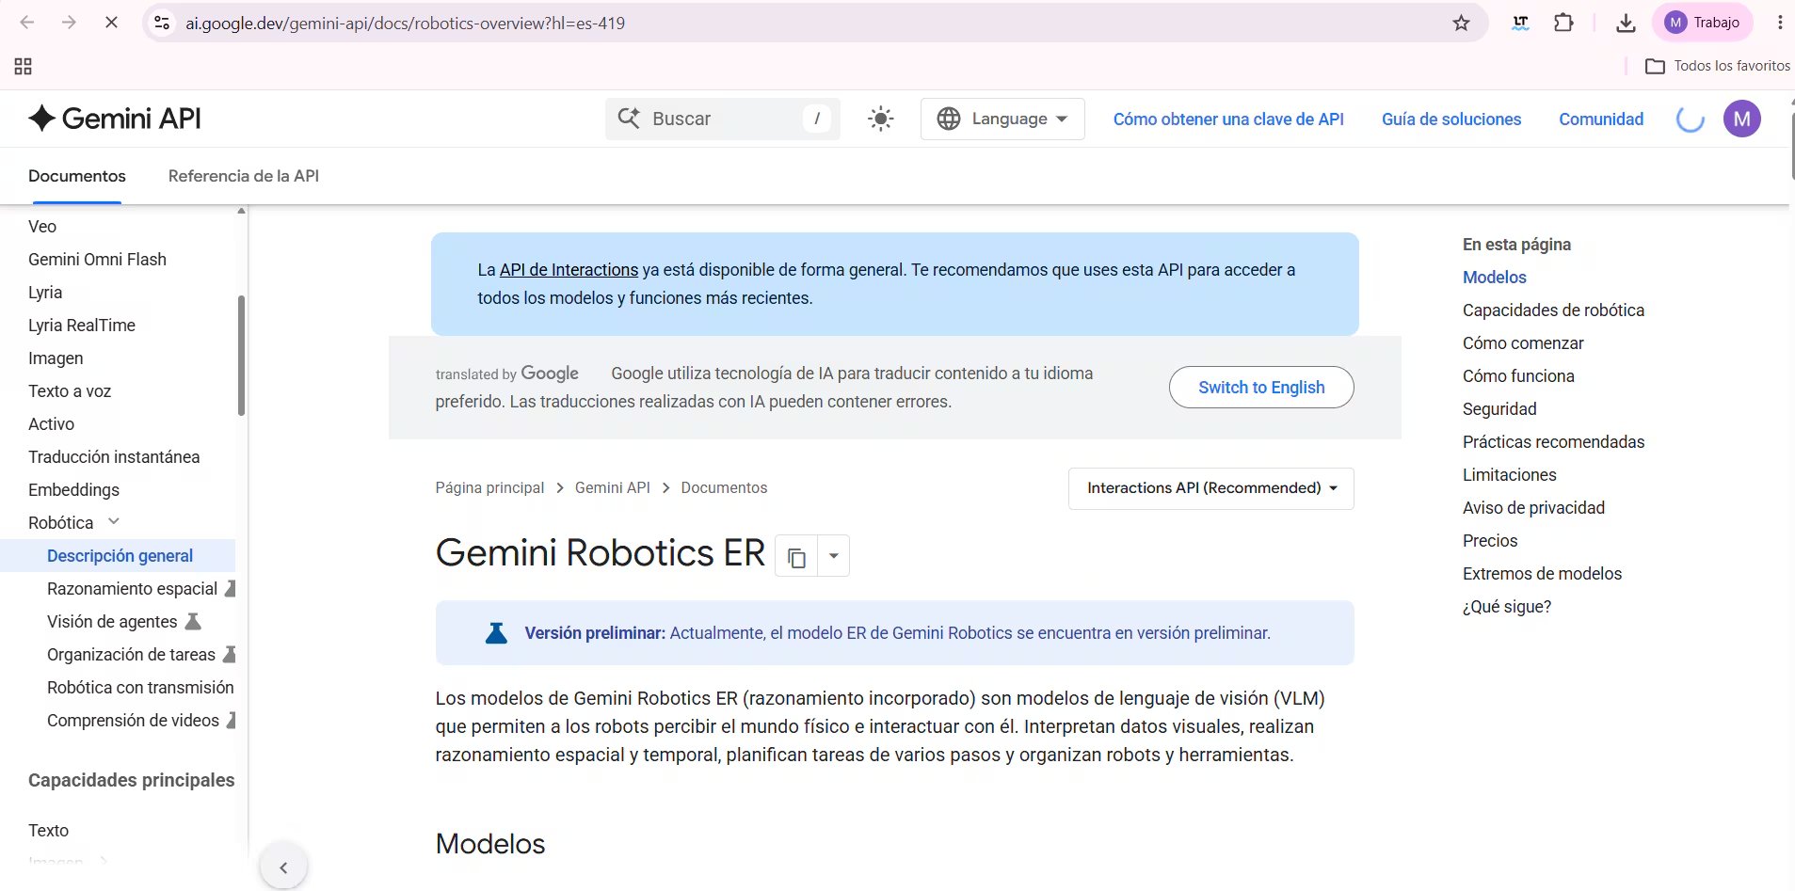Open Embeddings in the sidebar

click(x=73, y=490)
